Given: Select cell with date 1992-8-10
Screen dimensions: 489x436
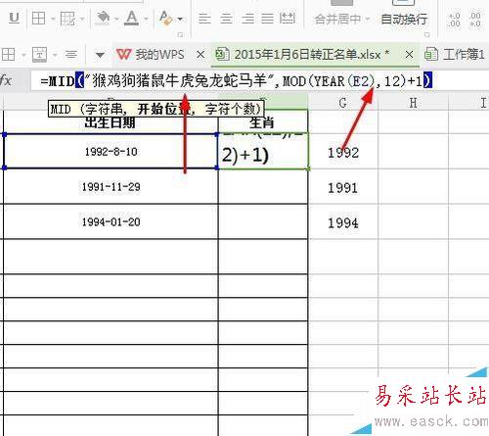Looking at the screenshot, I should tap(111, 151).
